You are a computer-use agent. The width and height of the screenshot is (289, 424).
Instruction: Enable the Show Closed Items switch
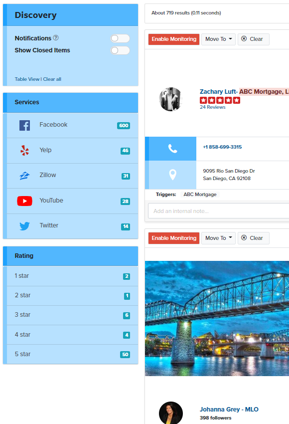click(120, 50)
